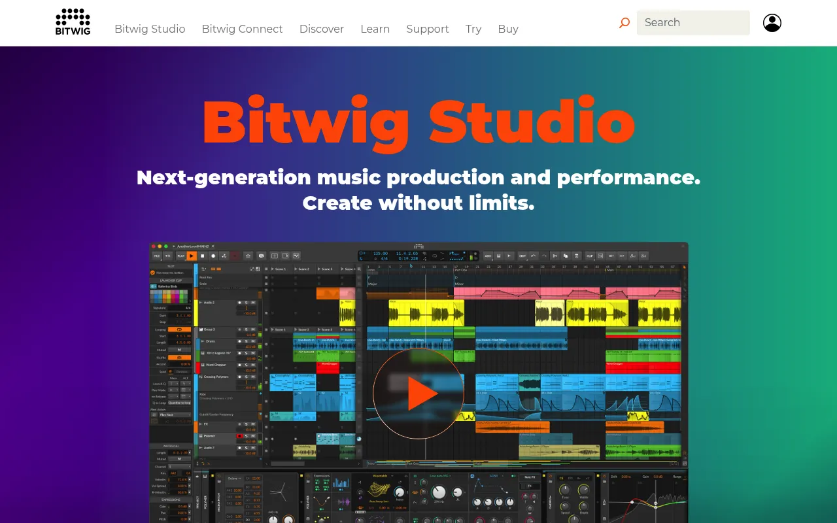This screenshot has width=837, height=523.
Task: Open the user account profile icon
Action: coord(772,23)
